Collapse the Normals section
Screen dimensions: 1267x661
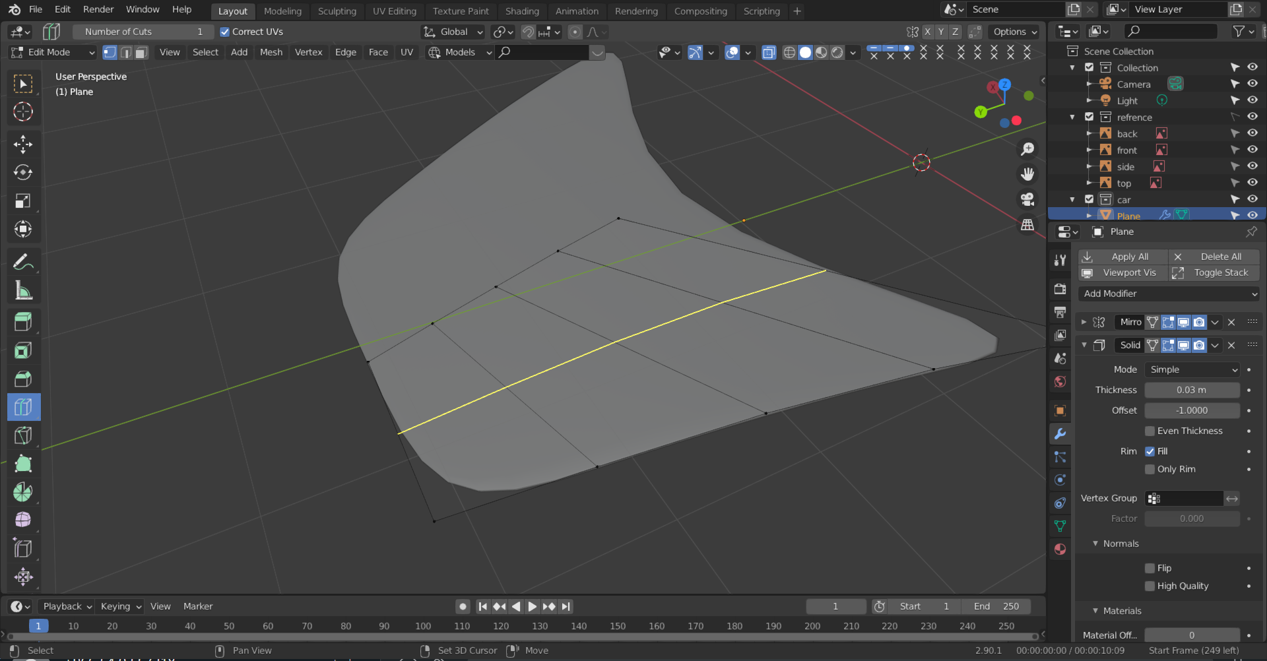(1095, 544)
